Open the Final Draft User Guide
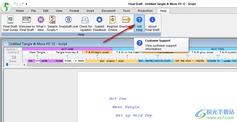The image size is (237, 122). tap(10, 24)
